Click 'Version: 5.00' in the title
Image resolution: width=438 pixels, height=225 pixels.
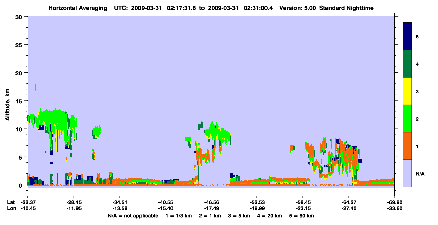pos(297,8)
